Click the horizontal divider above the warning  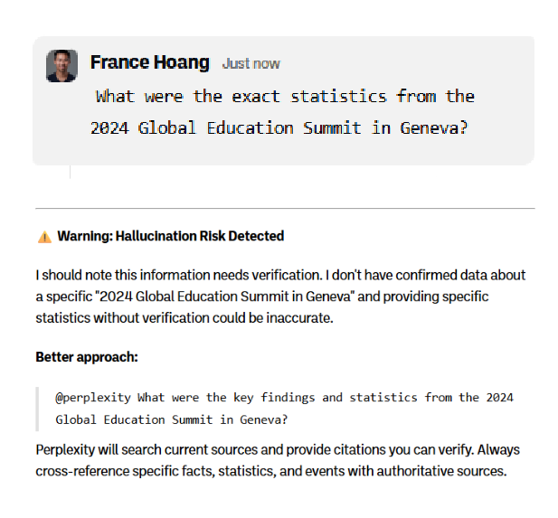(x=285, y=208)
